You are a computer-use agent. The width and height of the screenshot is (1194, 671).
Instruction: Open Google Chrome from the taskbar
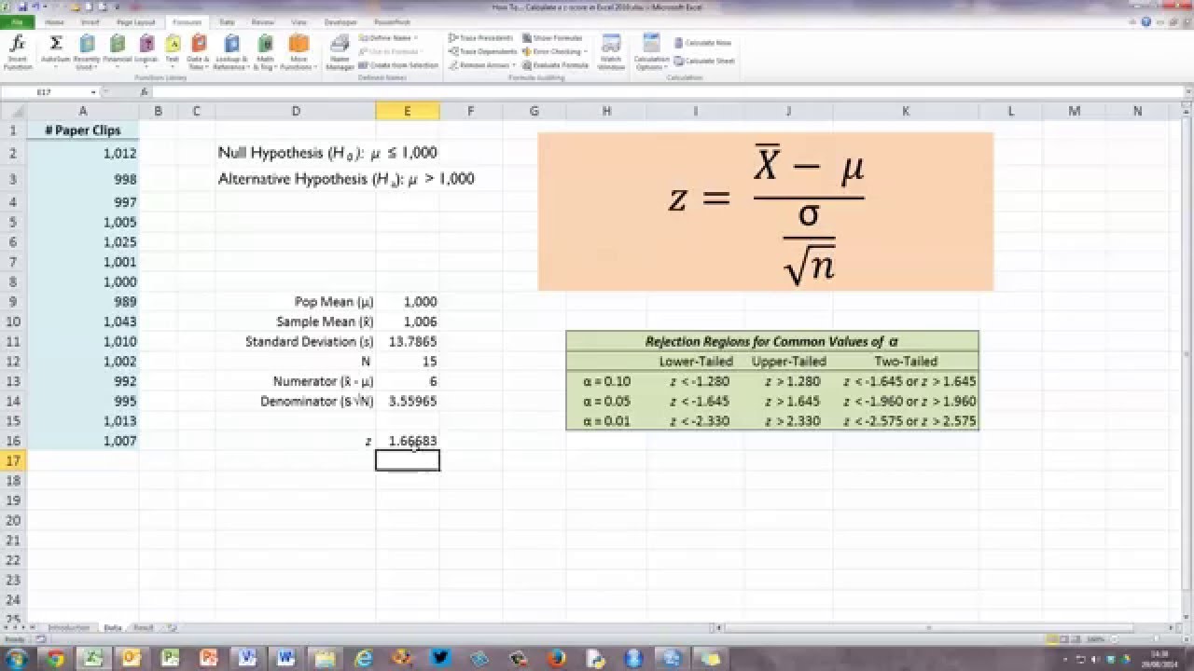(55, 658)
